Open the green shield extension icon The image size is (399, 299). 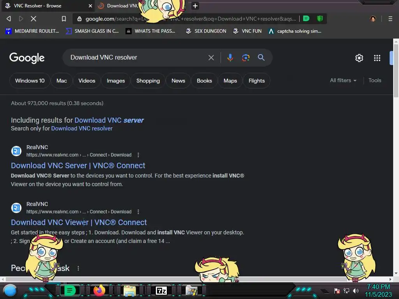[x=320, y=18]
